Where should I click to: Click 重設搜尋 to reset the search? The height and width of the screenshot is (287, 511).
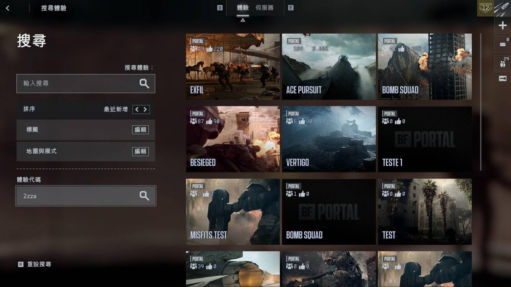pos(39,264)
